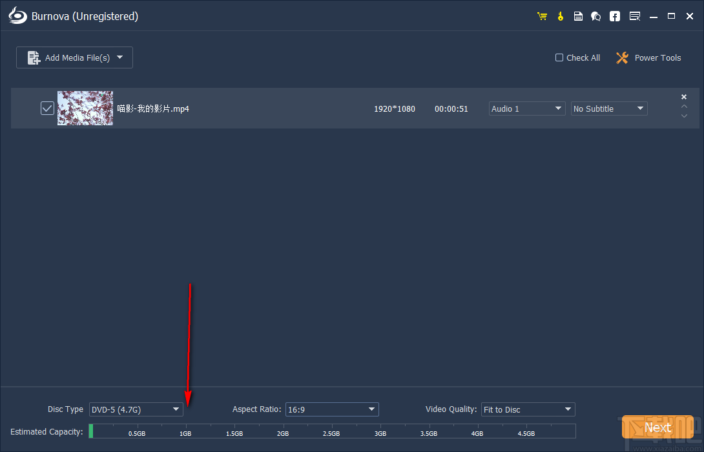Screen dimensions: 704x452
Task: Move the media file down
Action: [x=684, y=116]
